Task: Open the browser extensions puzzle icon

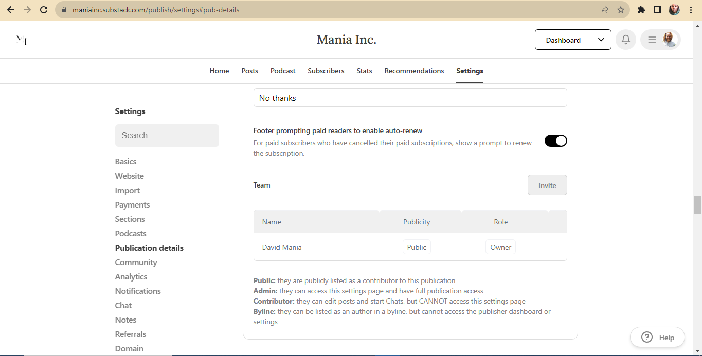Action: point(641,10)
